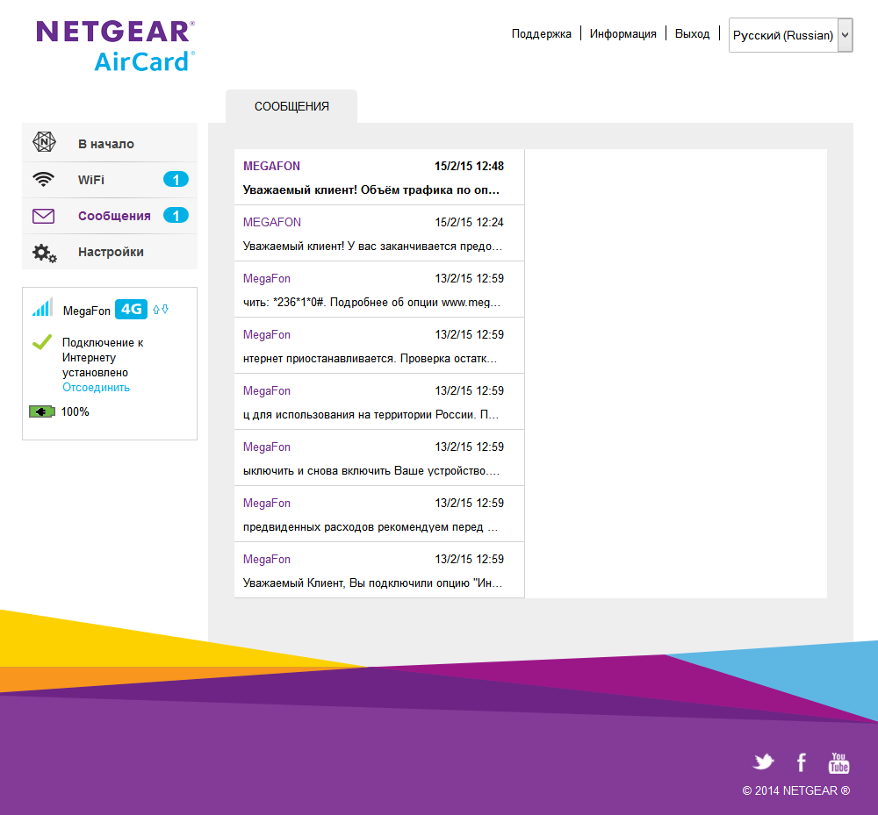Open message starting with чить: *236*1*0#
Viewport: 878px width, 815px height.
click(x=379, y=290)
